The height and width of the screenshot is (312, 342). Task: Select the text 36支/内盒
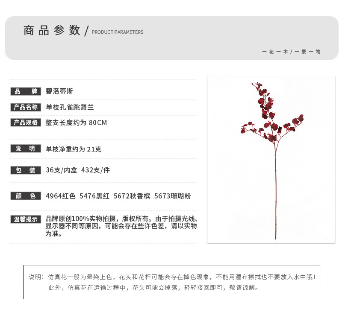[61, 170]
